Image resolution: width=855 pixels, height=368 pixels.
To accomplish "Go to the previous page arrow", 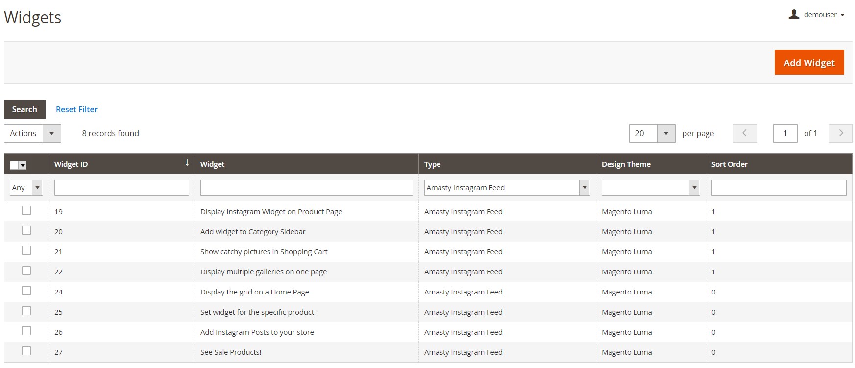I will coord(745,133).
